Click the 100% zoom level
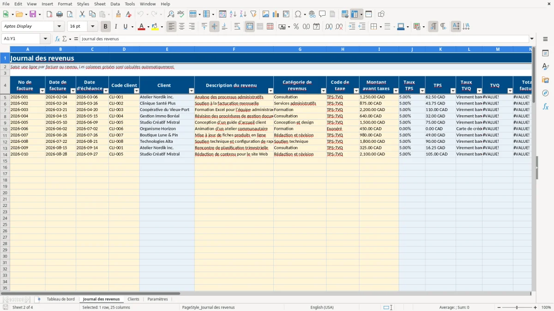The height and width of the screenshot is (311, 554). pos(546,307)
